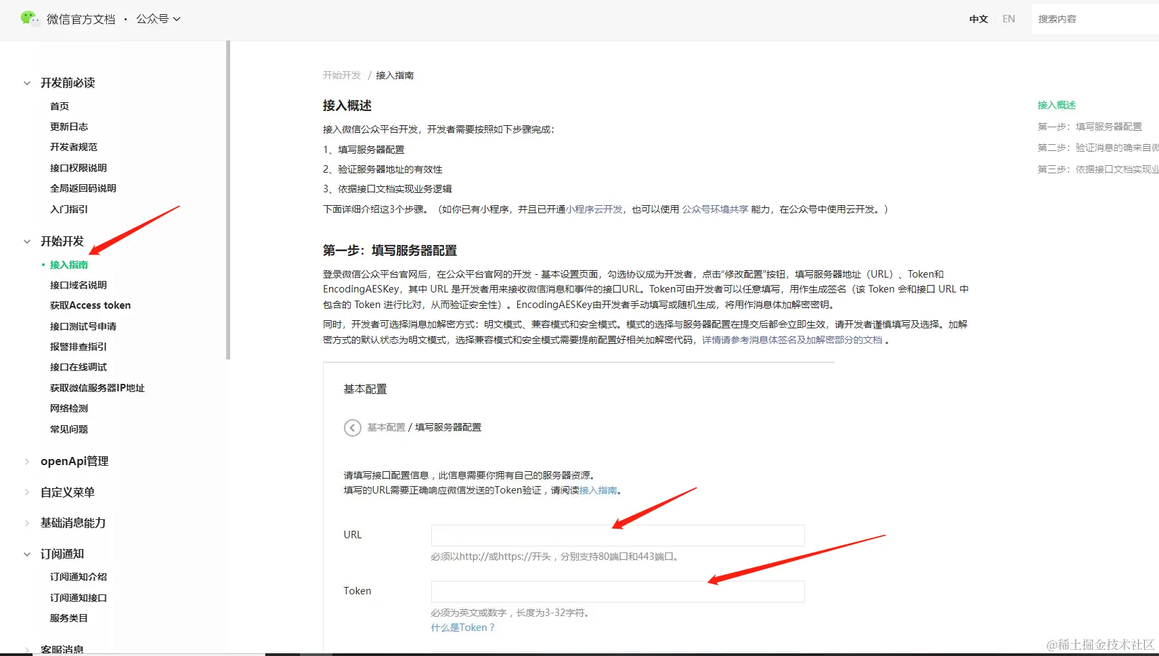Click the Token input field

point(618,592)
